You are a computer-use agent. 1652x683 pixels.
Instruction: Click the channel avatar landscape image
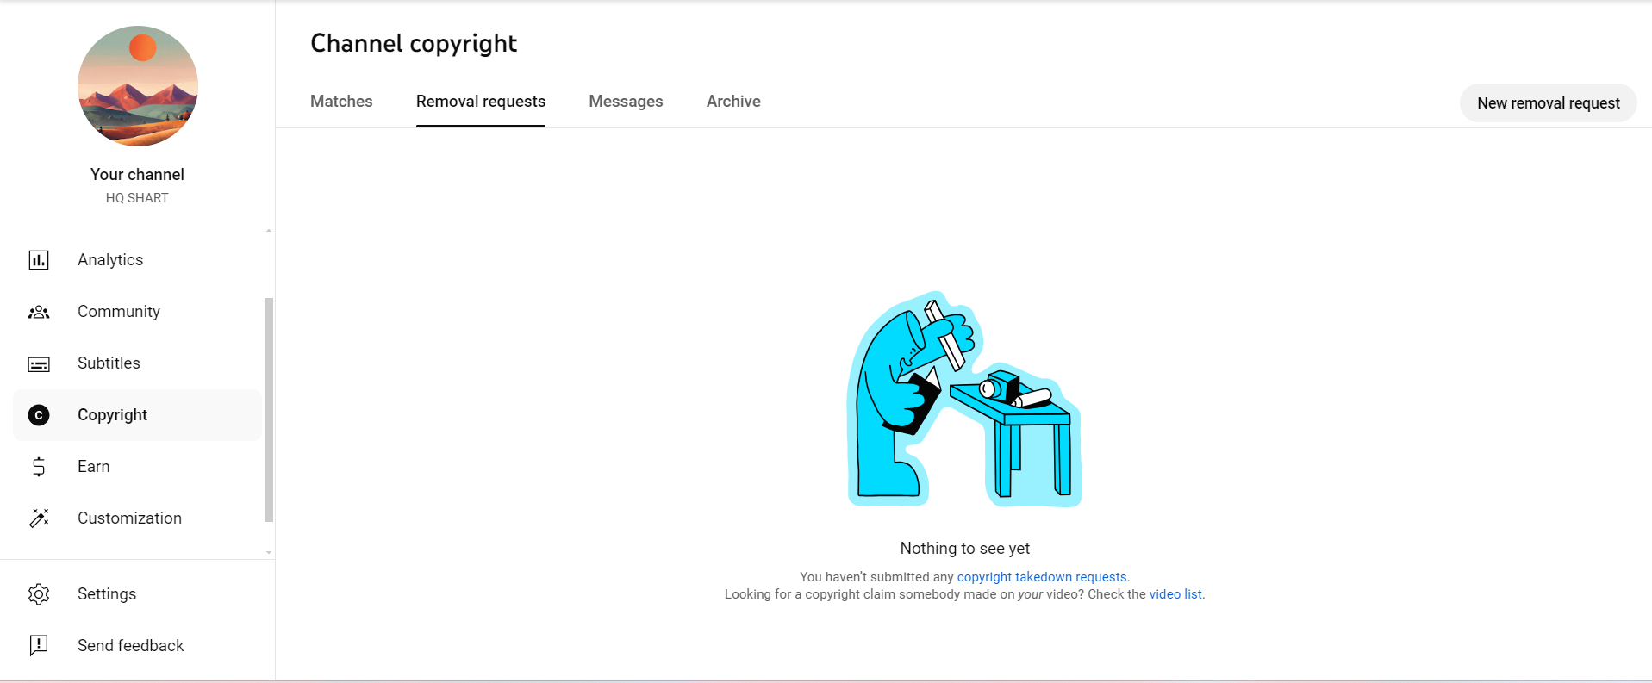coord(138,86)
